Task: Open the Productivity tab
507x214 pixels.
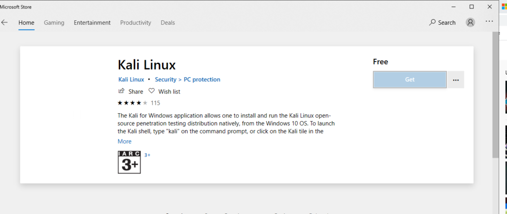Action: [136, 23]
